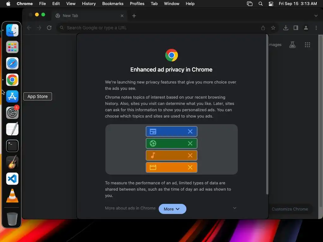Go forward using the forward arrow
Viewport: 323px width, 242px height.
[39, 28]
